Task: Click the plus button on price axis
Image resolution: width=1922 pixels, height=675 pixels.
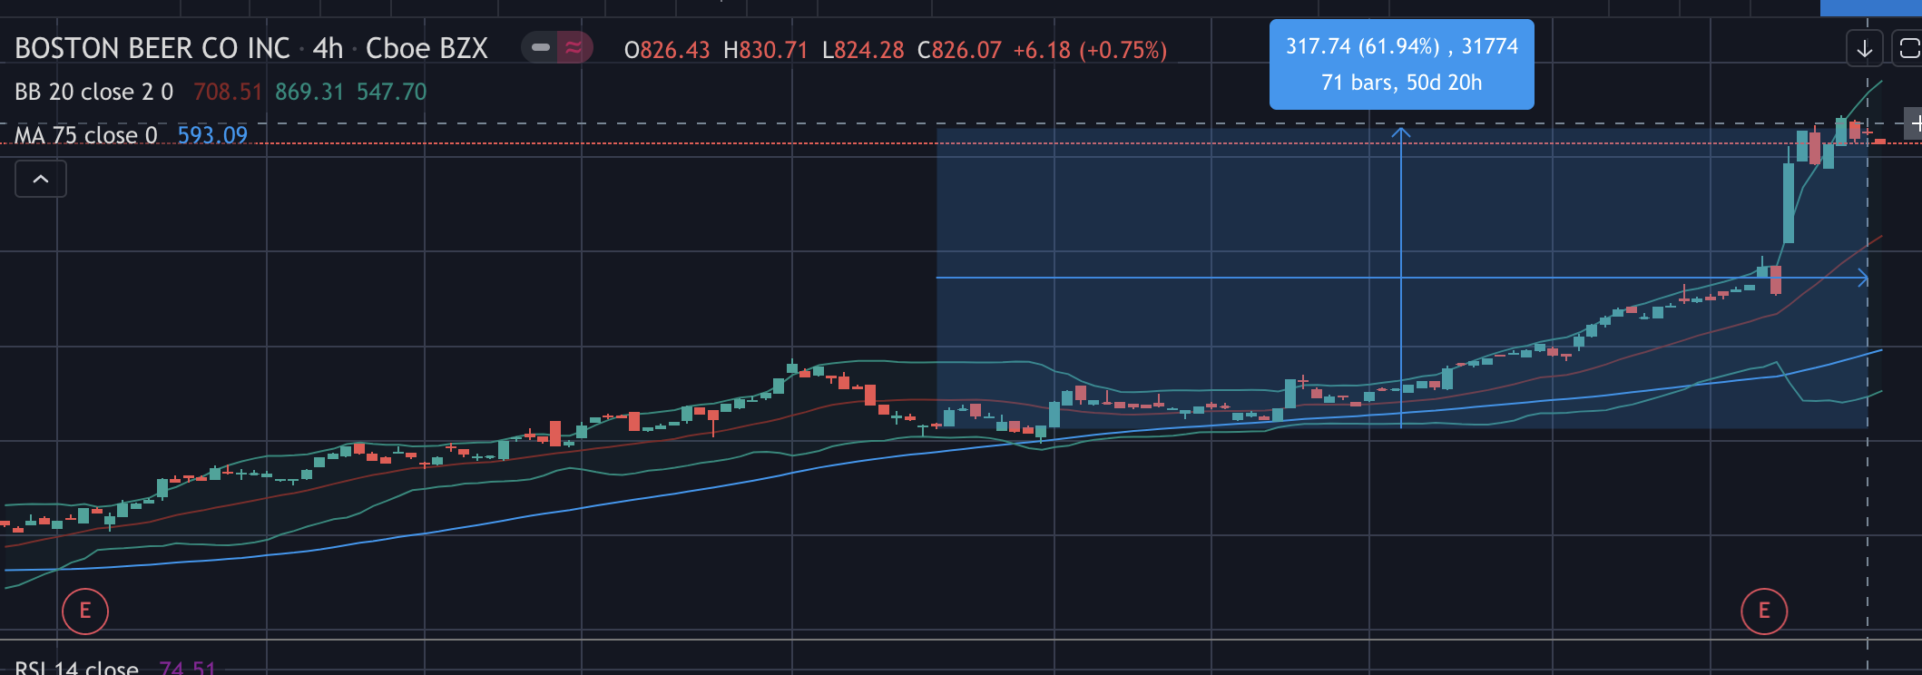Action: [x=1914, y=122]
